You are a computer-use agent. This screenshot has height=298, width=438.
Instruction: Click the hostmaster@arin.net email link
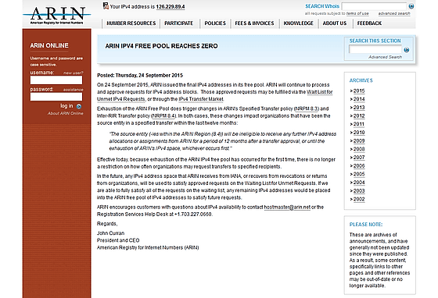click(x=287, y=208)
